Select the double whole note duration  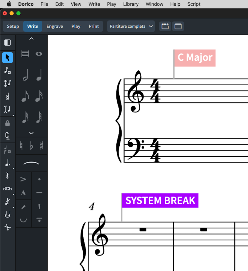(x=25, y=54)
